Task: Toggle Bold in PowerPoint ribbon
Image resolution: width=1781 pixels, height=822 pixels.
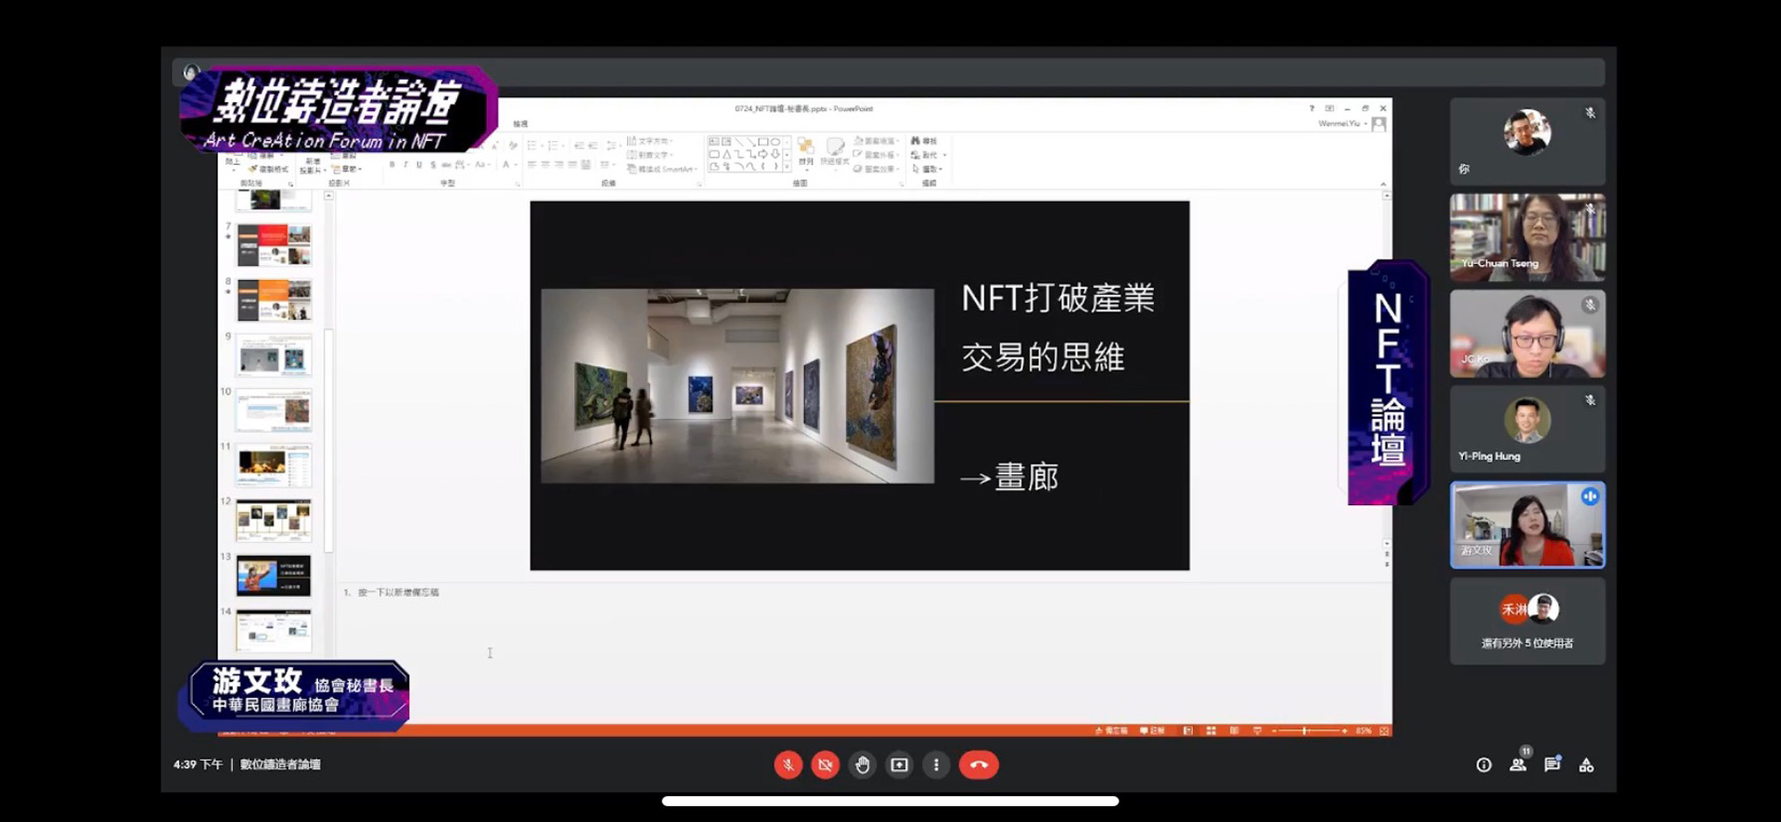Action: pyautogui.click(x=391, y=165)
